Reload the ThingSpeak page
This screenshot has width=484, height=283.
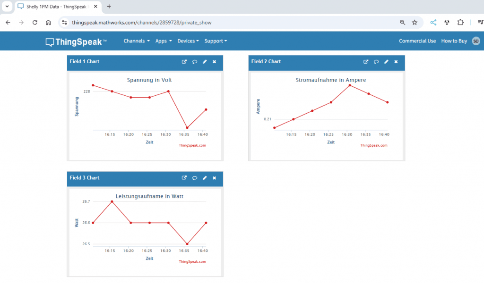35,22
